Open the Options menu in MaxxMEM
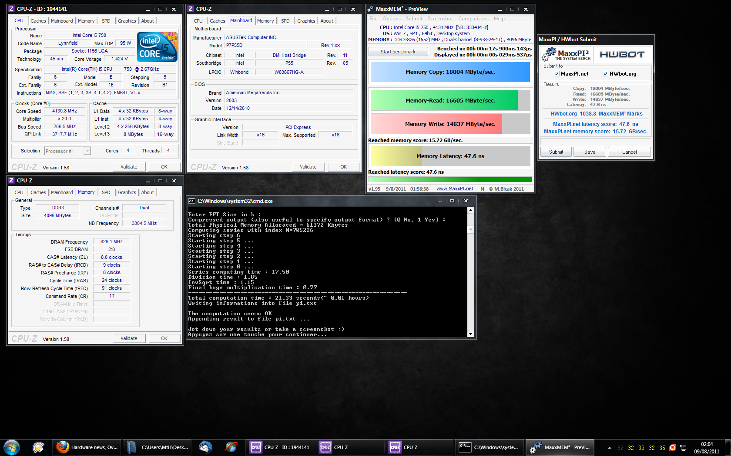 click(x=392, y=19)
